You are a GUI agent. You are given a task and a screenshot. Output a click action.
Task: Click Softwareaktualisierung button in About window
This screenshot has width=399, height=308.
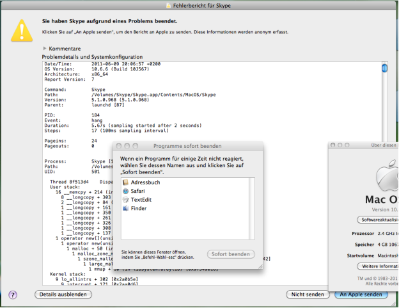point(378,220)
